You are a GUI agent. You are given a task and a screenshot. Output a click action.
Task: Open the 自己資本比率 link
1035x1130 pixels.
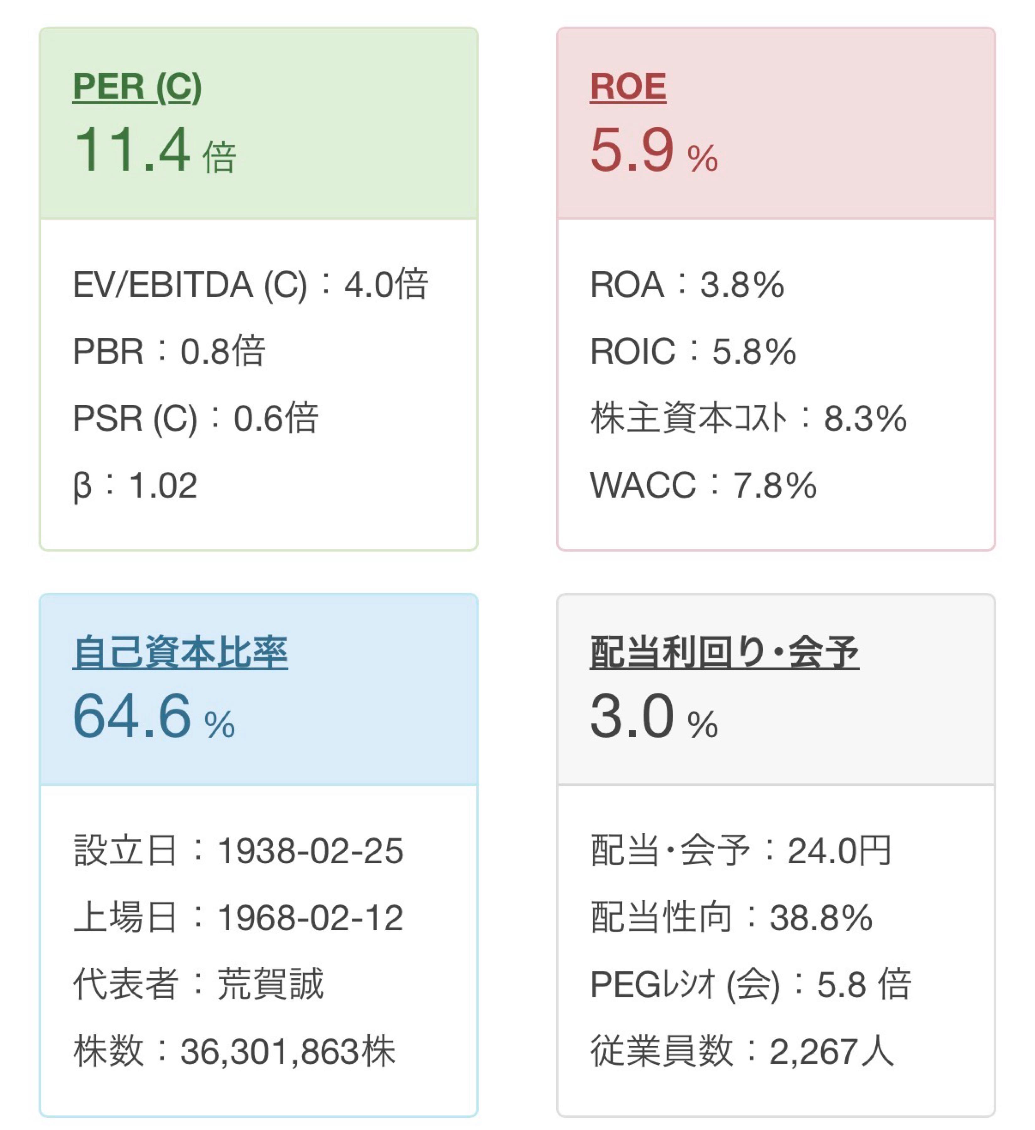point(180,653)
